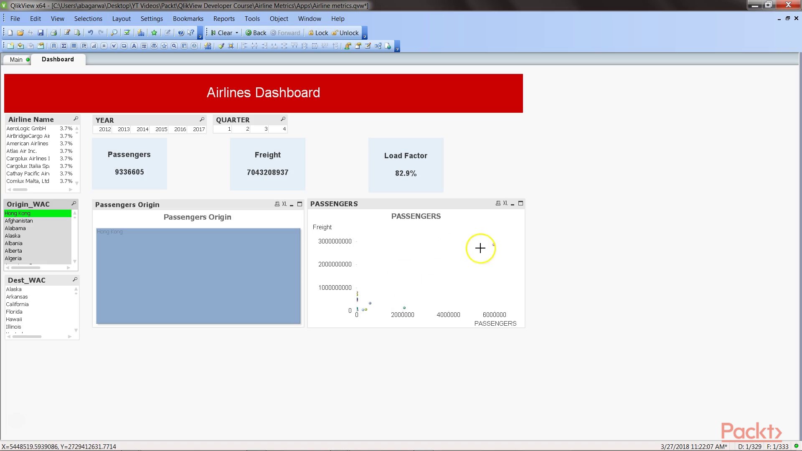The image size is (802, 451).
Task: Deselect Hong Kong in Origin_WAC
Action: (x=38, y=213)
